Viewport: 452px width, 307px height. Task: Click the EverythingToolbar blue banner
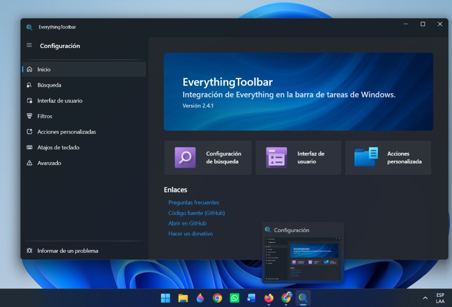298,92
